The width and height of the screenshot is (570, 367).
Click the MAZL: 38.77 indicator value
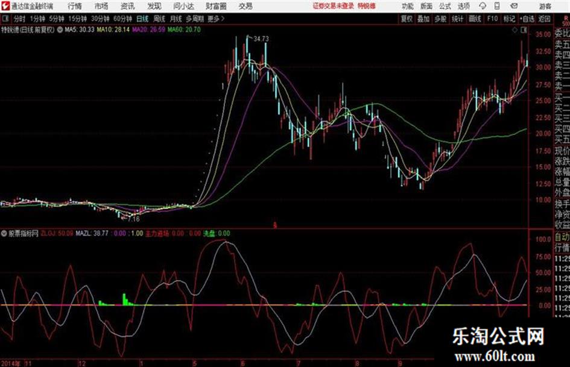pos(92,233)
